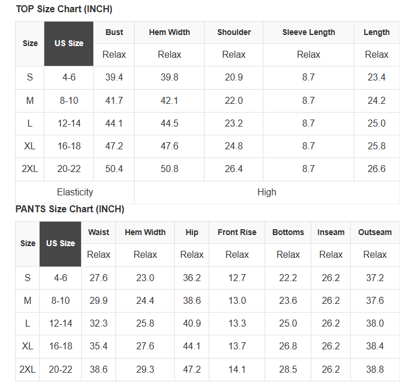Click the Outseam column header

375,232
